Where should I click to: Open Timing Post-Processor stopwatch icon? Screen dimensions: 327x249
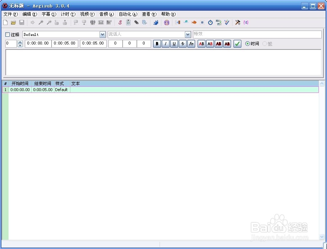pyautogui.click(x=210, y=22)
